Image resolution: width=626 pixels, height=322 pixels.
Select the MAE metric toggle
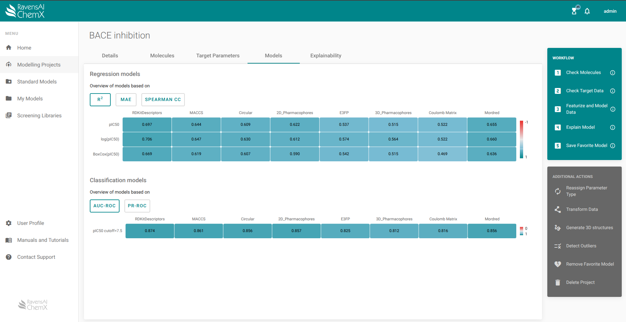tap(126, 100)
